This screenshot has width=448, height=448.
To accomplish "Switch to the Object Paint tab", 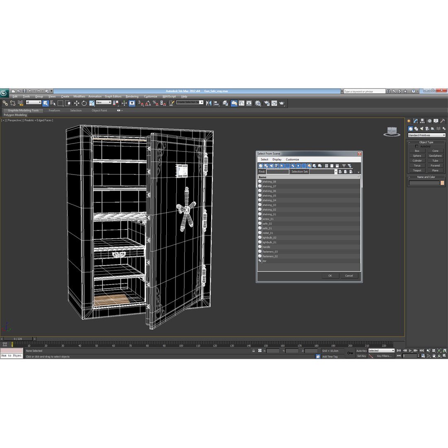I will point(99,110).
